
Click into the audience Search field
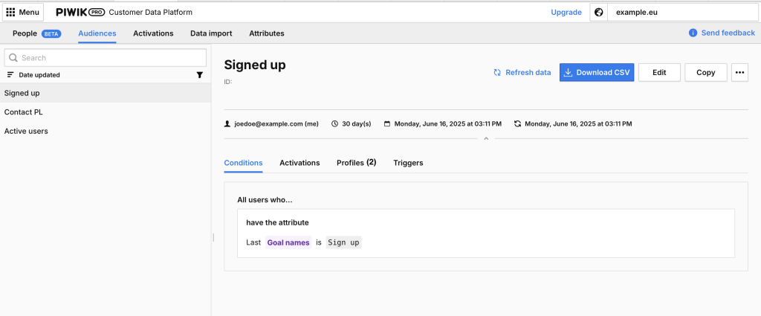coord(106,58)
